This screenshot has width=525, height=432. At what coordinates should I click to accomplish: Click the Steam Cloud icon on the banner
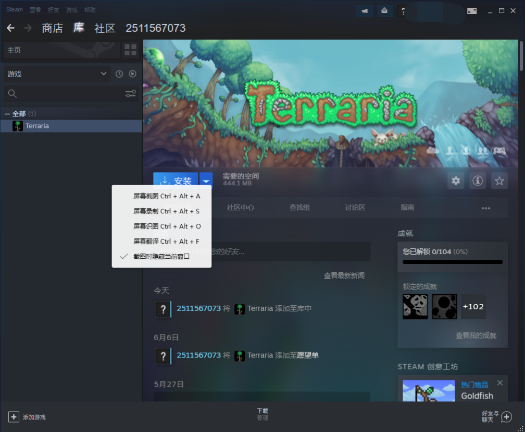pos(433,151)
